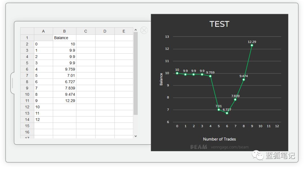The image size is (305, 169).
Task: Click the 12.29 data point on chart
Action: pos(252,45)
